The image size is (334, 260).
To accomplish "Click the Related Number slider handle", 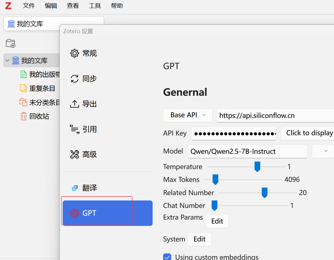I will (264, 193).
